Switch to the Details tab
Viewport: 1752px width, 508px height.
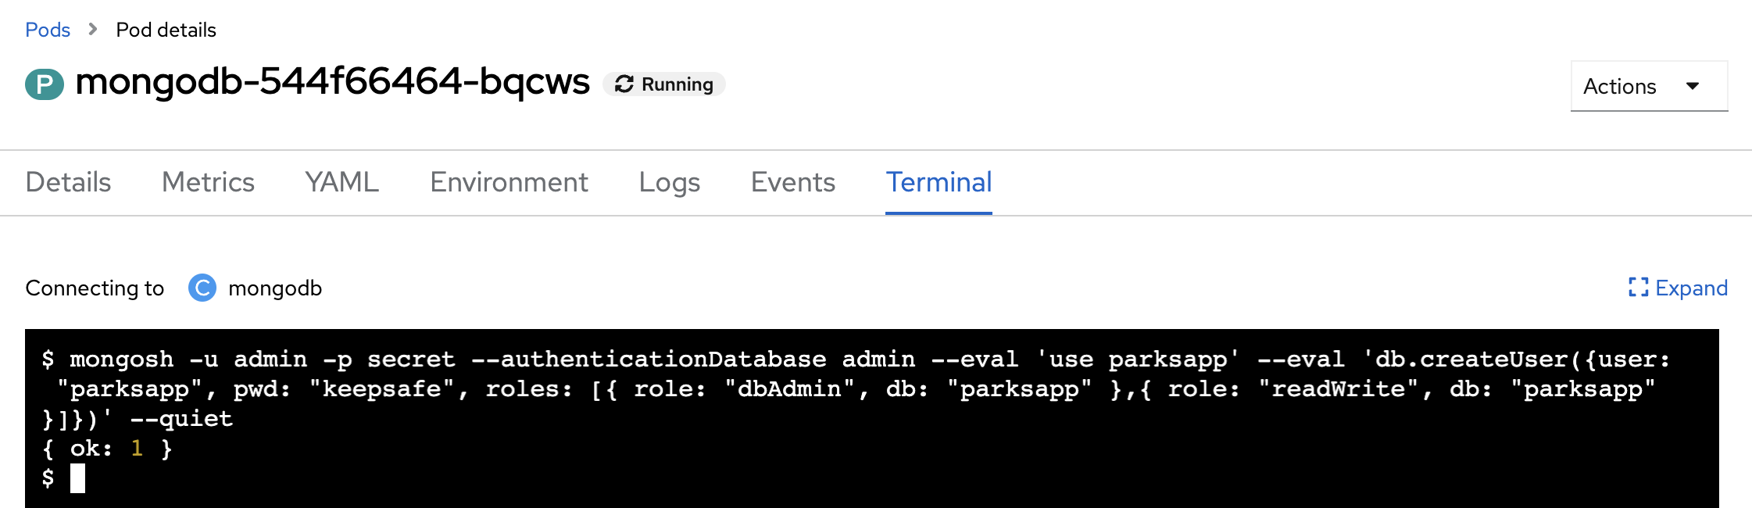tap(68, 182)
